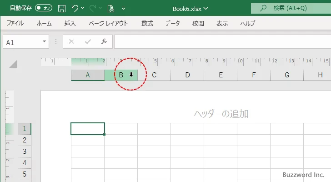331x182 pixels.
Task: Click the Select All corner triangle
Action: click(13, 64)
